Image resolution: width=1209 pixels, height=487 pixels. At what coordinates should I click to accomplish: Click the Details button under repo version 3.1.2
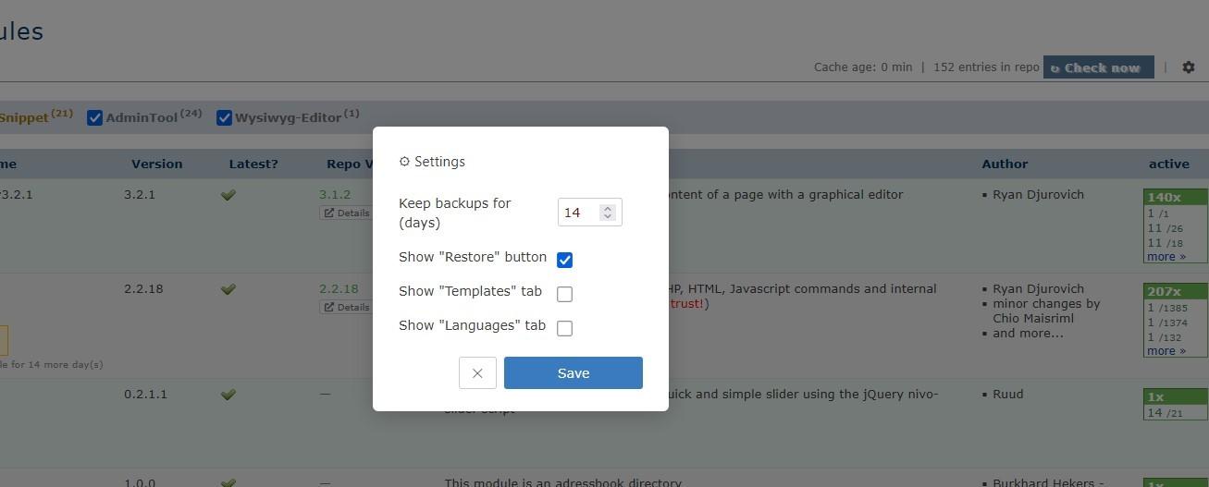pos(346,213)
